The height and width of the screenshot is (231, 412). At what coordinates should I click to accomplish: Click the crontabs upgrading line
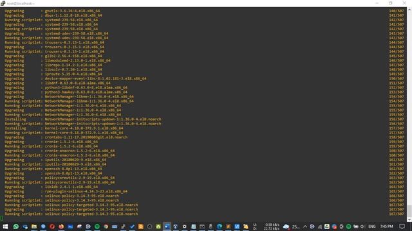(x=66, y=137)
